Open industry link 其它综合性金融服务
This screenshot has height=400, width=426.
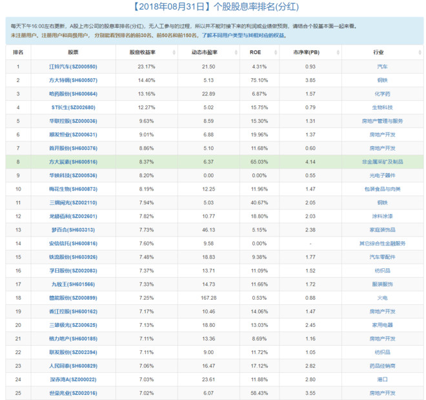[382, 244]
